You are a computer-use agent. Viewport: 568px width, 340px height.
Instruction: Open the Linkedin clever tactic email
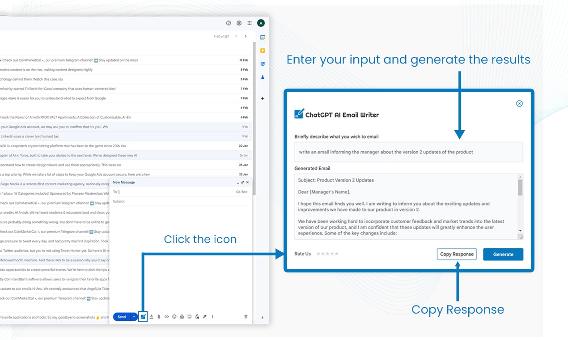125,136
